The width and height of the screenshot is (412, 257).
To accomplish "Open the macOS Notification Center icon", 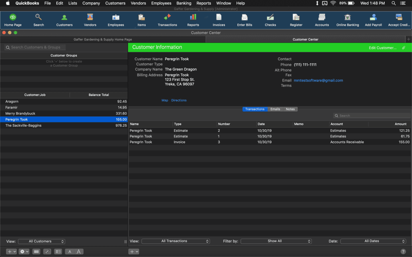I will [x=402, y=3].
